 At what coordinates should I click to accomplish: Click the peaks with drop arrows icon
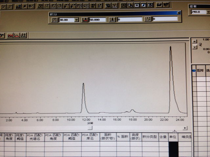(x=23, y=35)
